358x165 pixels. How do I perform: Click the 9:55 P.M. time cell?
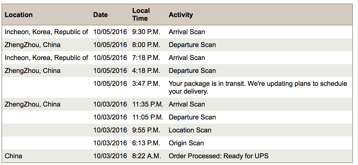[146, 130]
